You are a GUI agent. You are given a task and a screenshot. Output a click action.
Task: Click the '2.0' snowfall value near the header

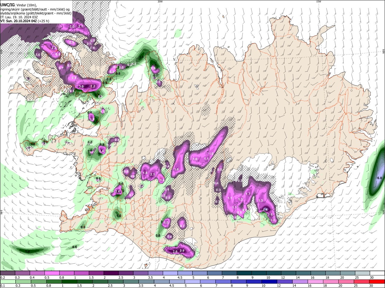coord(72,27)
